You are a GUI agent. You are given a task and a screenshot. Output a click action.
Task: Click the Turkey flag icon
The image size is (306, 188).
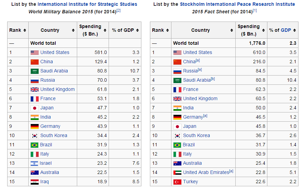tap(177, 182)
